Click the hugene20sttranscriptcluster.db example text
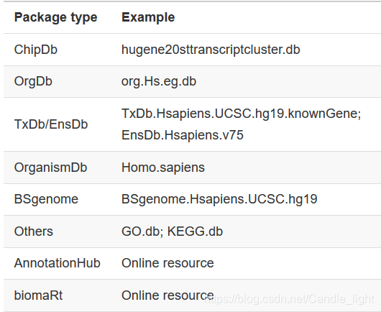 [x=211, y=50]
